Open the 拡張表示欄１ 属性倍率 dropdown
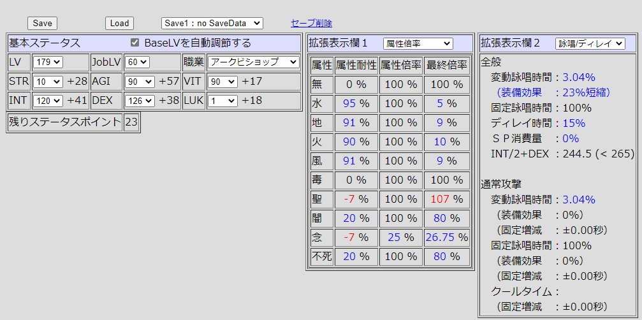 click(x=418, y=43)
